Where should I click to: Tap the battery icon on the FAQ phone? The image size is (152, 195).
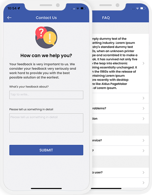click(143, 8)
